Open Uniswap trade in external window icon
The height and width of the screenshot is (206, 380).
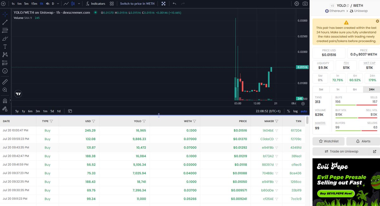(375, 151)
